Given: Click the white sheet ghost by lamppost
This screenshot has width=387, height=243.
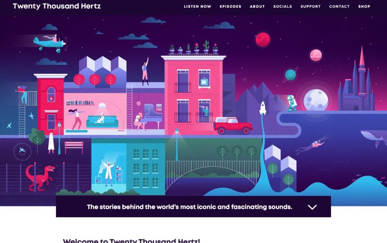Looking at the screenshot, I should coord(51,143).
